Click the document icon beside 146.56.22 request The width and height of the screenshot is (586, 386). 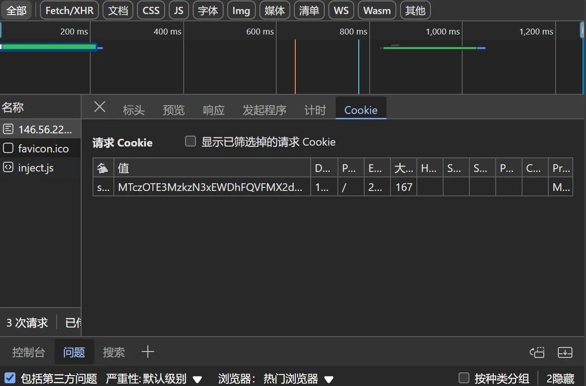click(x=8, y=130)
